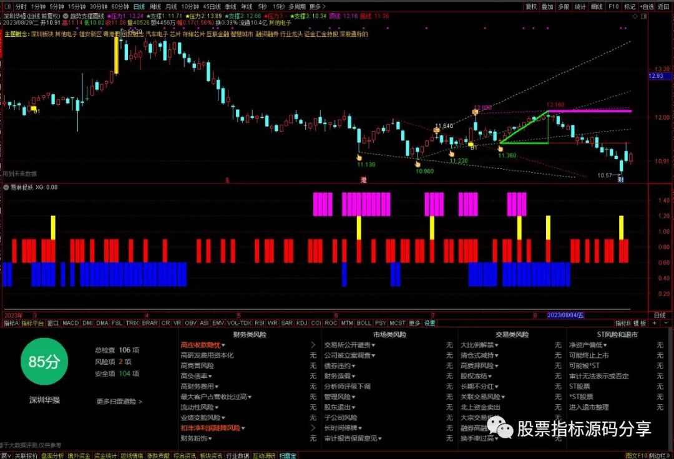The height and width of the screenshot is (459, 674).
Task: Click the minus icon in the indicator bar
Action: (x=666, y=323)
